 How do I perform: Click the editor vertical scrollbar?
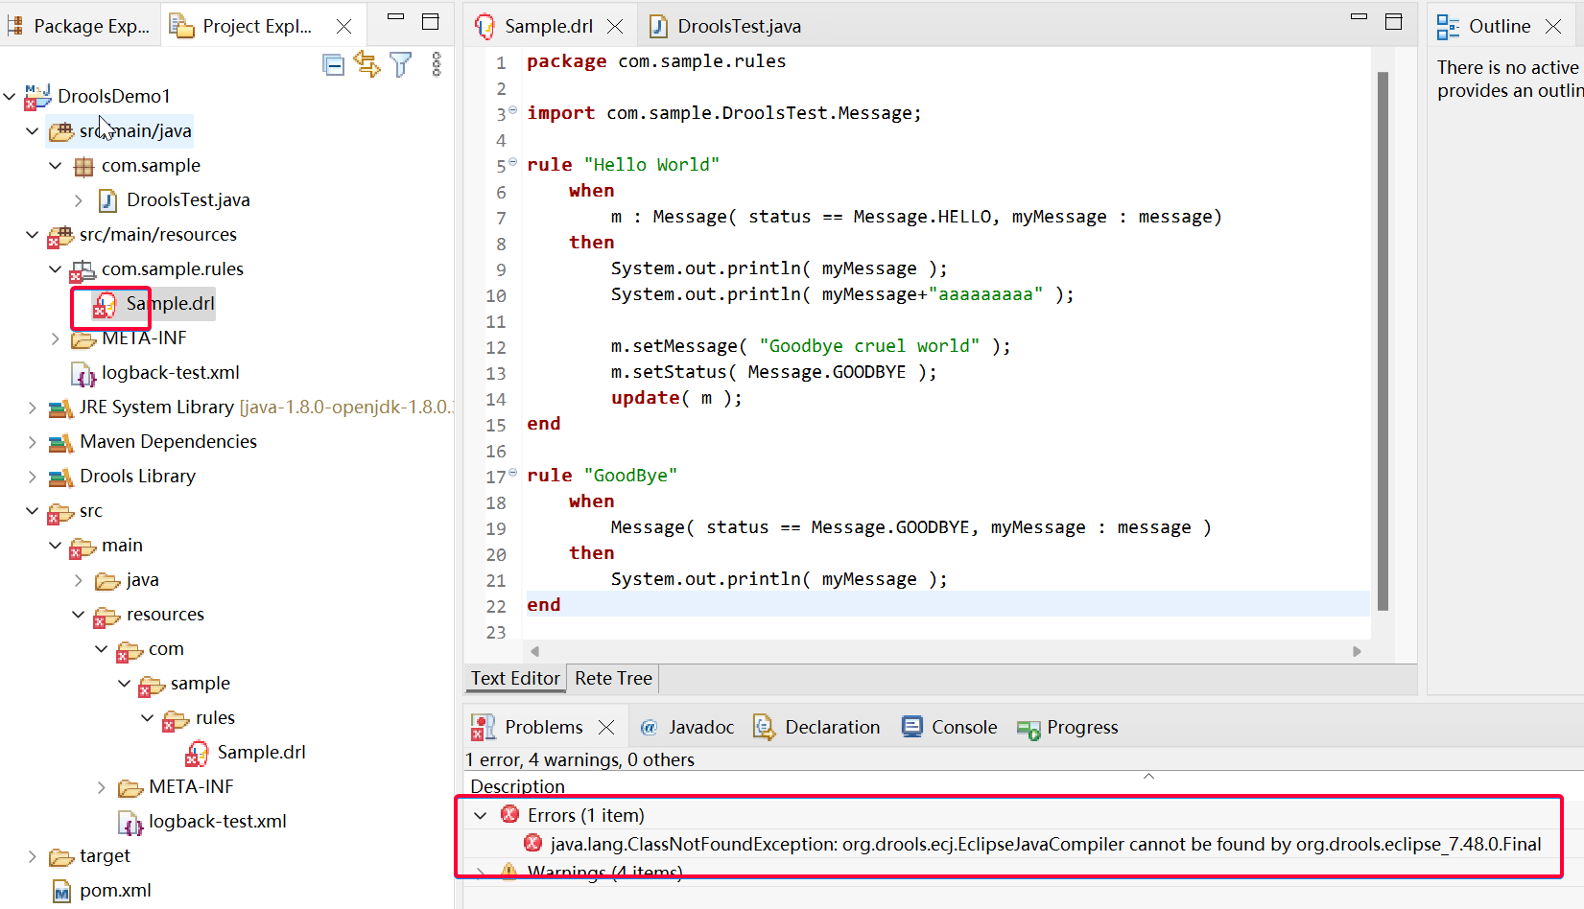(x=1383, y=340)
